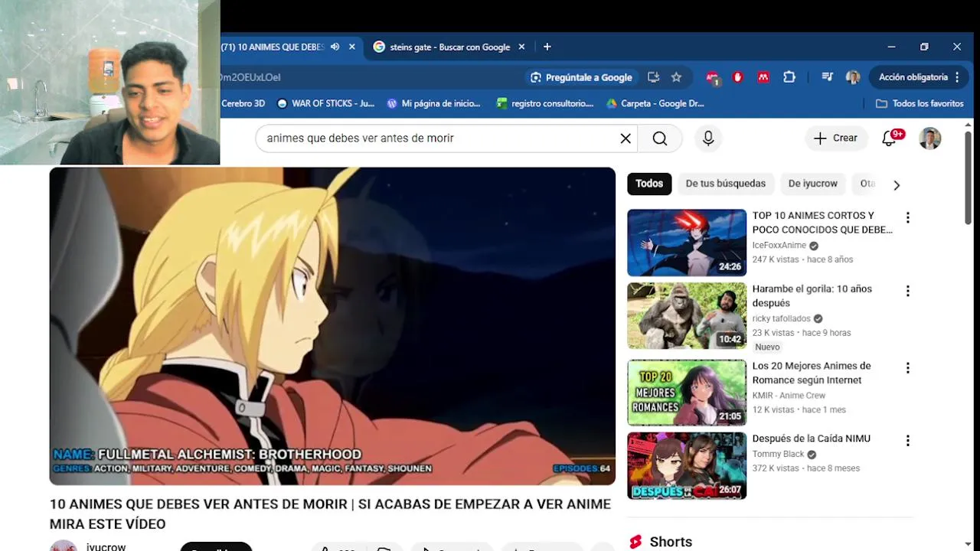Open YouTube notifications bell

click(890, 139)
